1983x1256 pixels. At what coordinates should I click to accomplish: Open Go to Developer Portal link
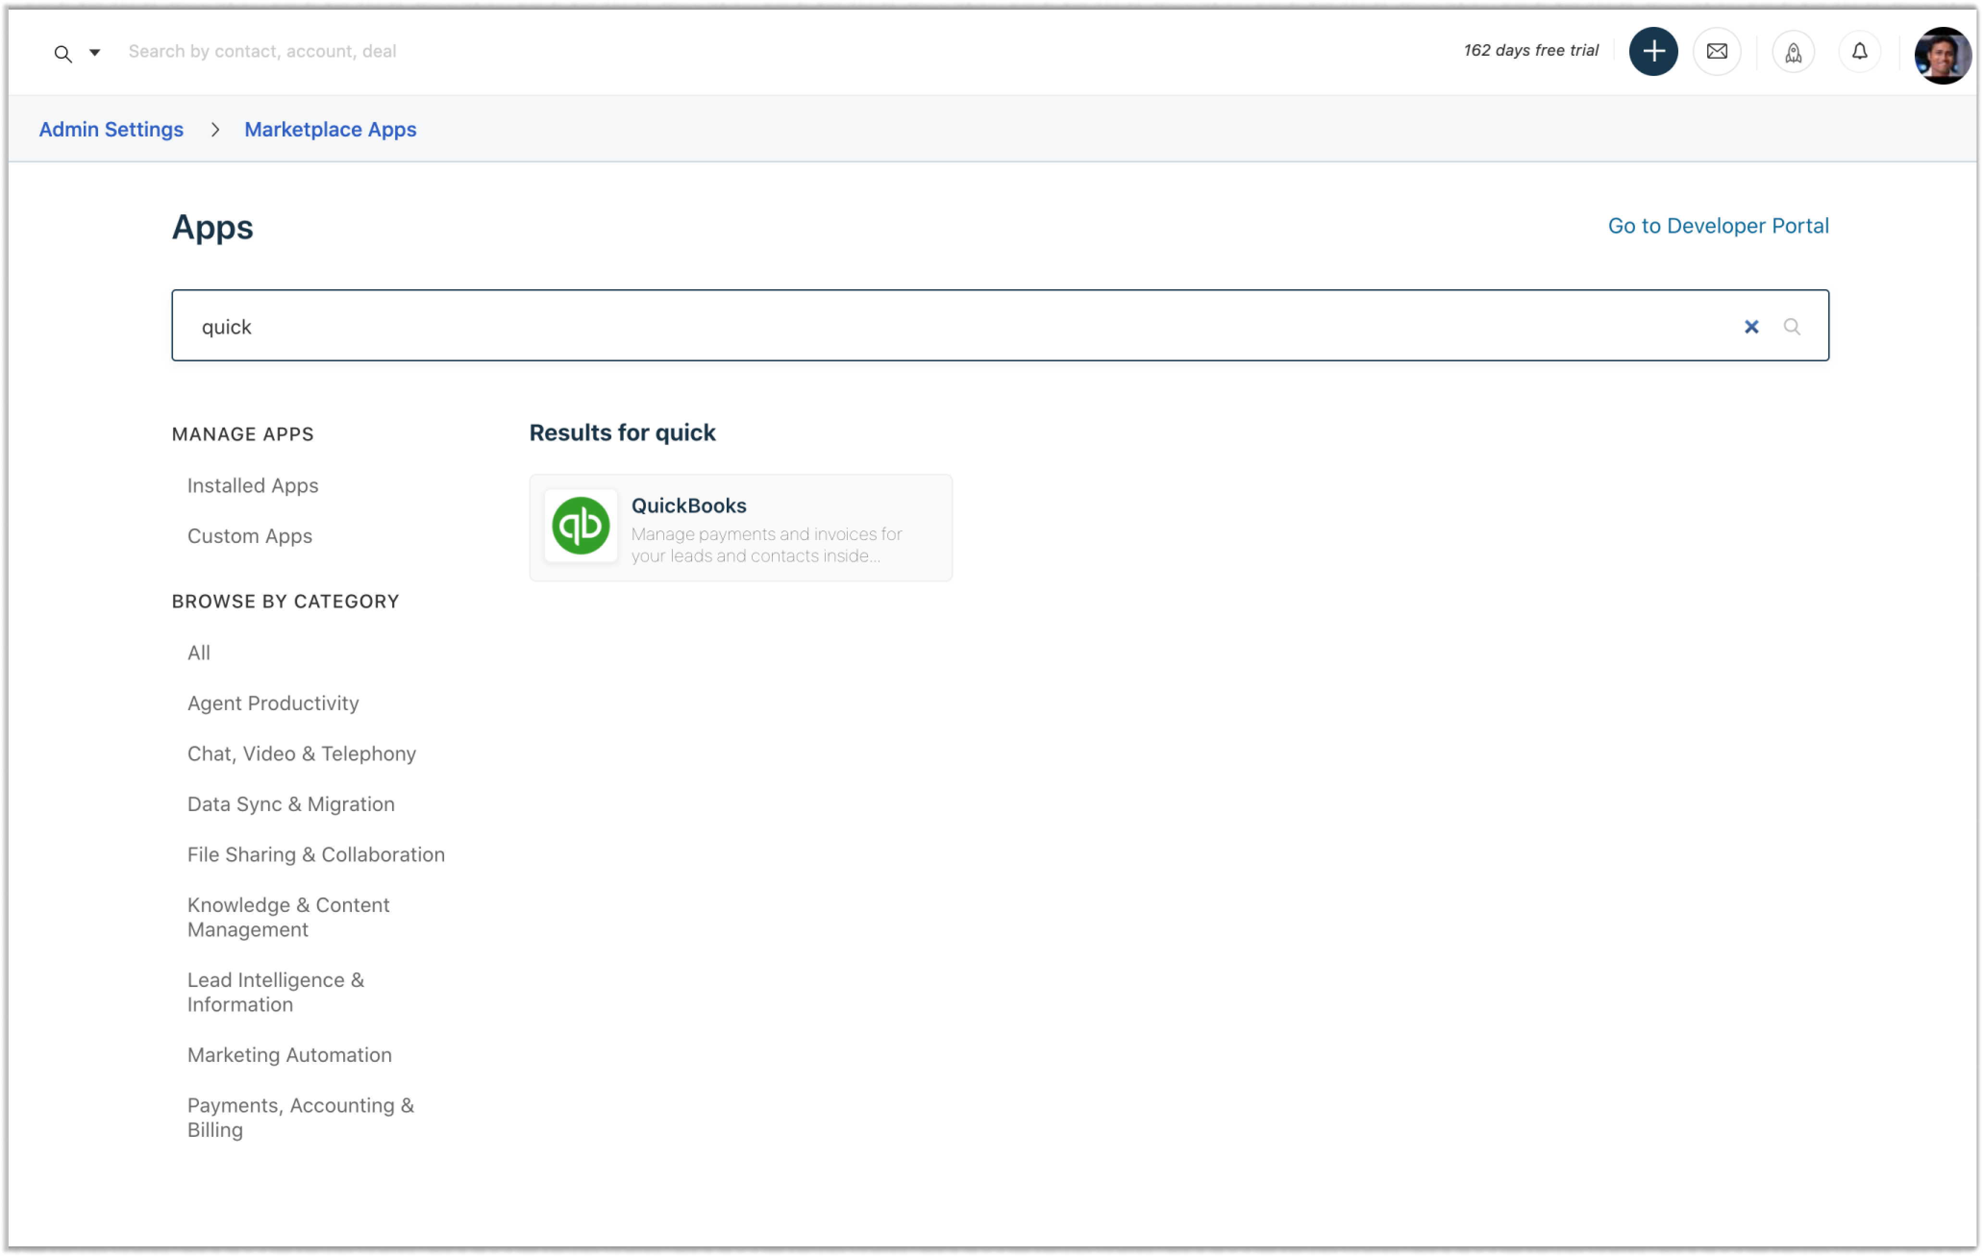(x=1718, y=225)
